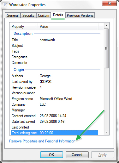Click the Property column header
This screenshot has height=163, width=119.
click(x=24, y=27)
